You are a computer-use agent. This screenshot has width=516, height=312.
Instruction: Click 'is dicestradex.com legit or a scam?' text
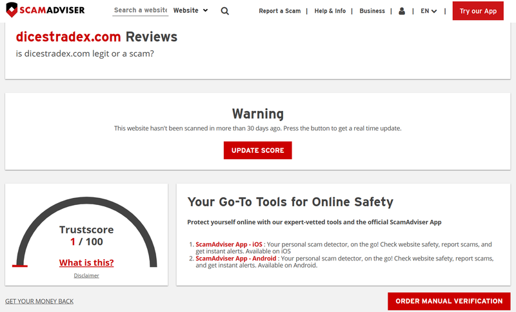click(85, 54)
